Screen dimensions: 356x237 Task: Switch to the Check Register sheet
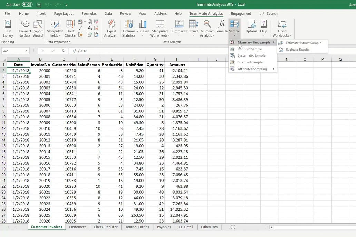click(x=106, y=227)
